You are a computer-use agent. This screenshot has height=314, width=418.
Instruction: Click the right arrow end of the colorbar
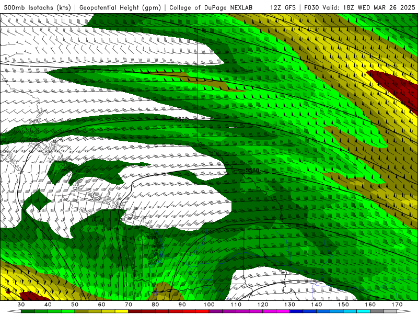pos(404,311)
